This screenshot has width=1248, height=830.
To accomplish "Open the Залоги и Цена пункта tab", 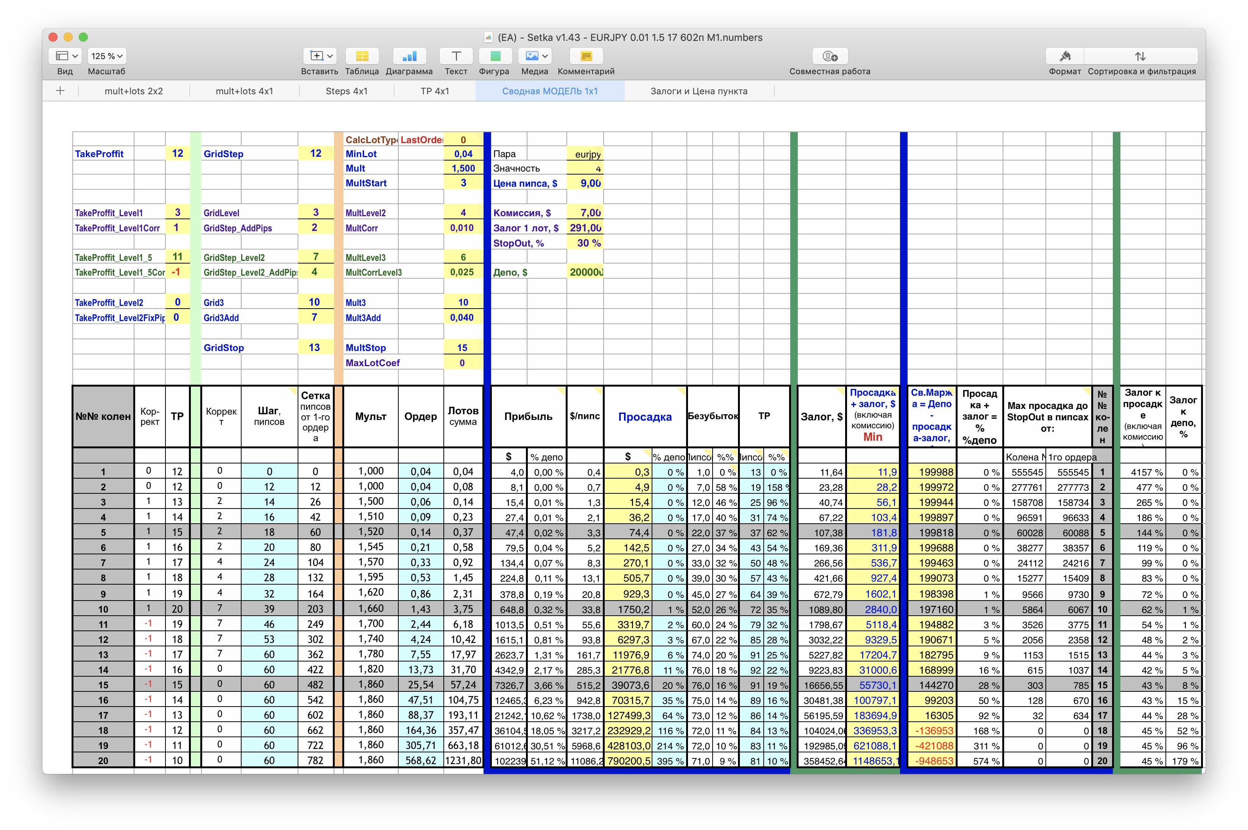I will pos(699,91).
